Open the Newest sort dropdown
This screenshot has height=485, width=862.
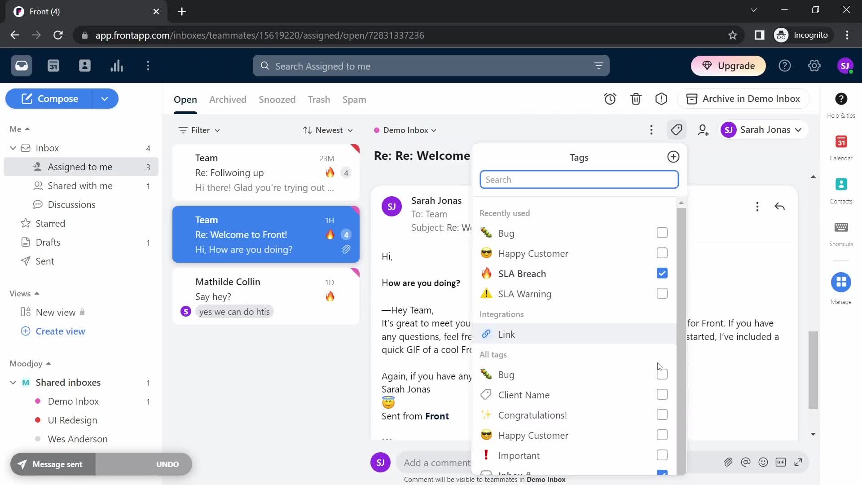pos(328,130)
